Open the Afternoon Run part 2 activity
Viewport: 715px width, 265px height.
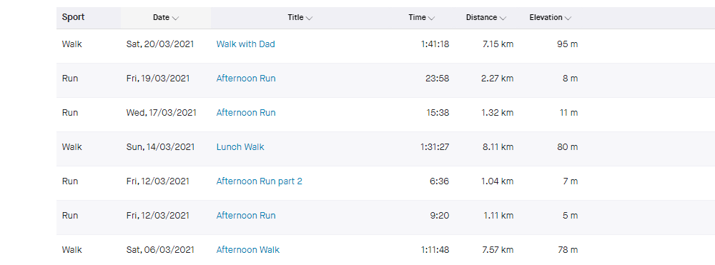click(x=259, y=181)
